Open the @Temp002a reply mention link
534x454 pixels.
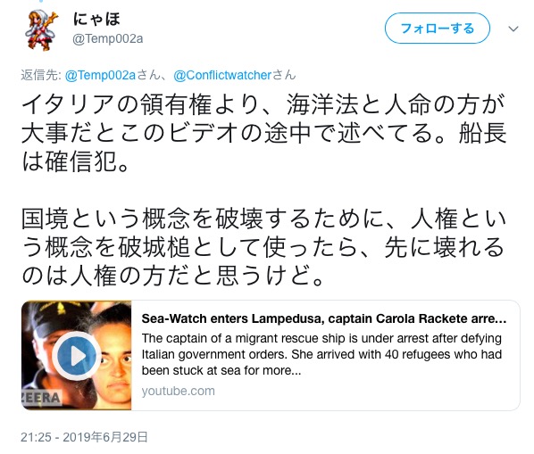coord(100,75)
